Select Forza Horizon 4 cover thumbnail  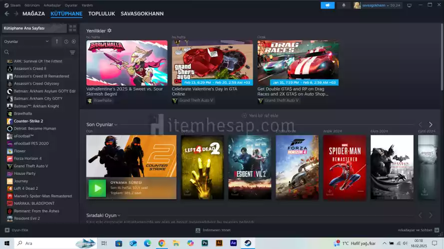coord(297,167)
